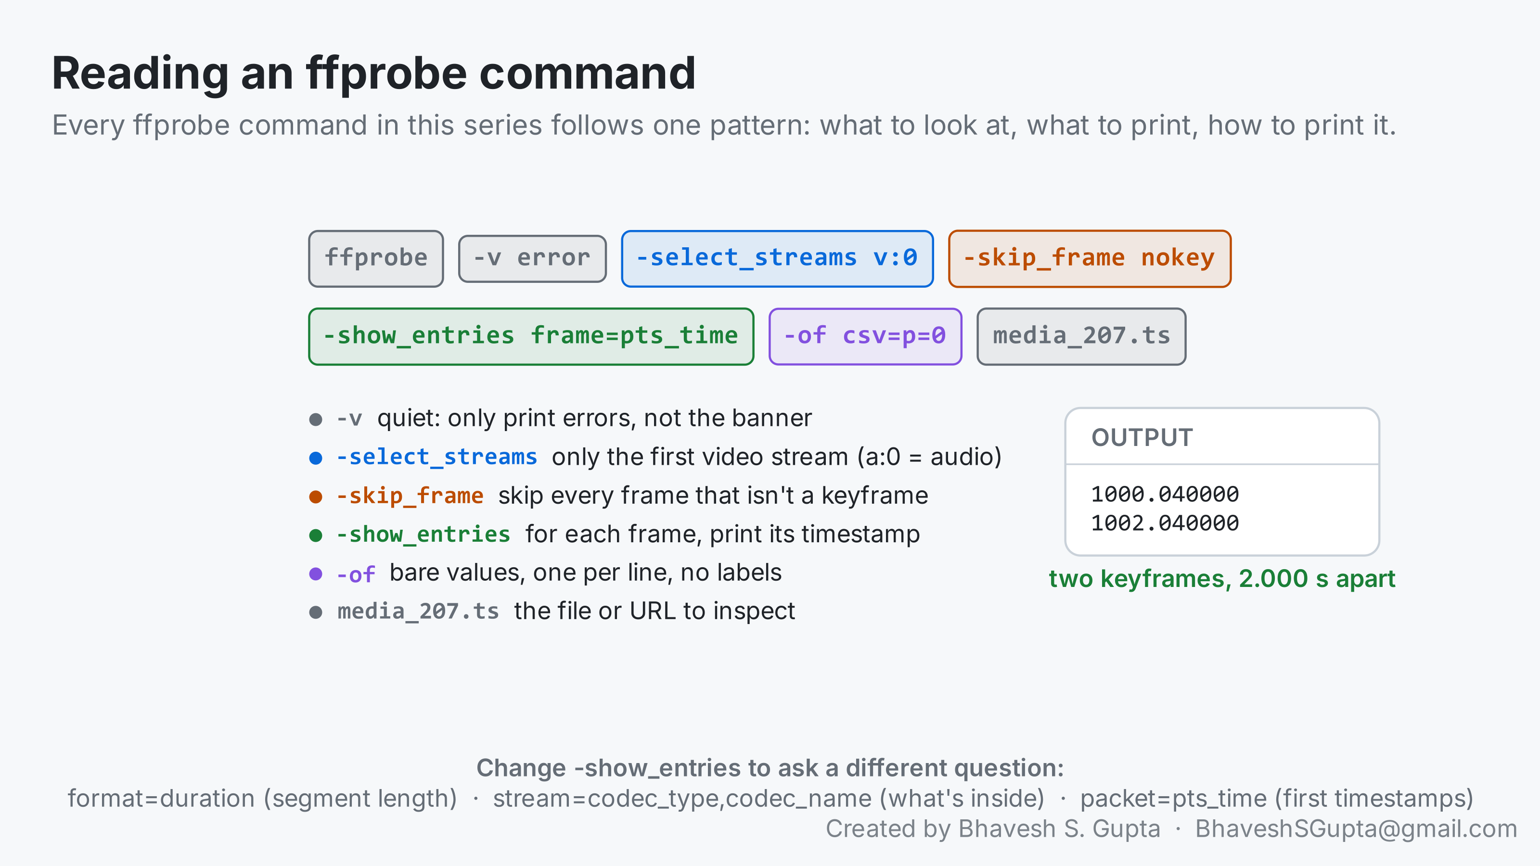Select the green -show_entries frame=pts_time chip
The width and height of the screenshot is (1540, 866).
[x=531, y=336]
